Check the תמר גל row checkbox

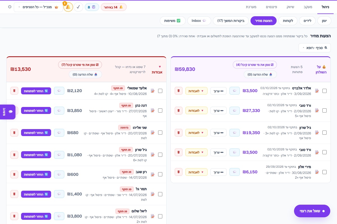pyautogui.click(x=160, y=194)
